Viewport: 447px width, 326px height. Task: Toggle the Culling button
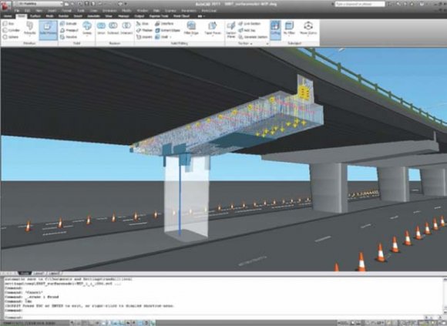click(x=275, y=29)
